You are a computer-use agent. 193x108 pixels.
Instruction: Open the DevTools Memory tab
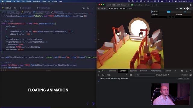[168, 71]
